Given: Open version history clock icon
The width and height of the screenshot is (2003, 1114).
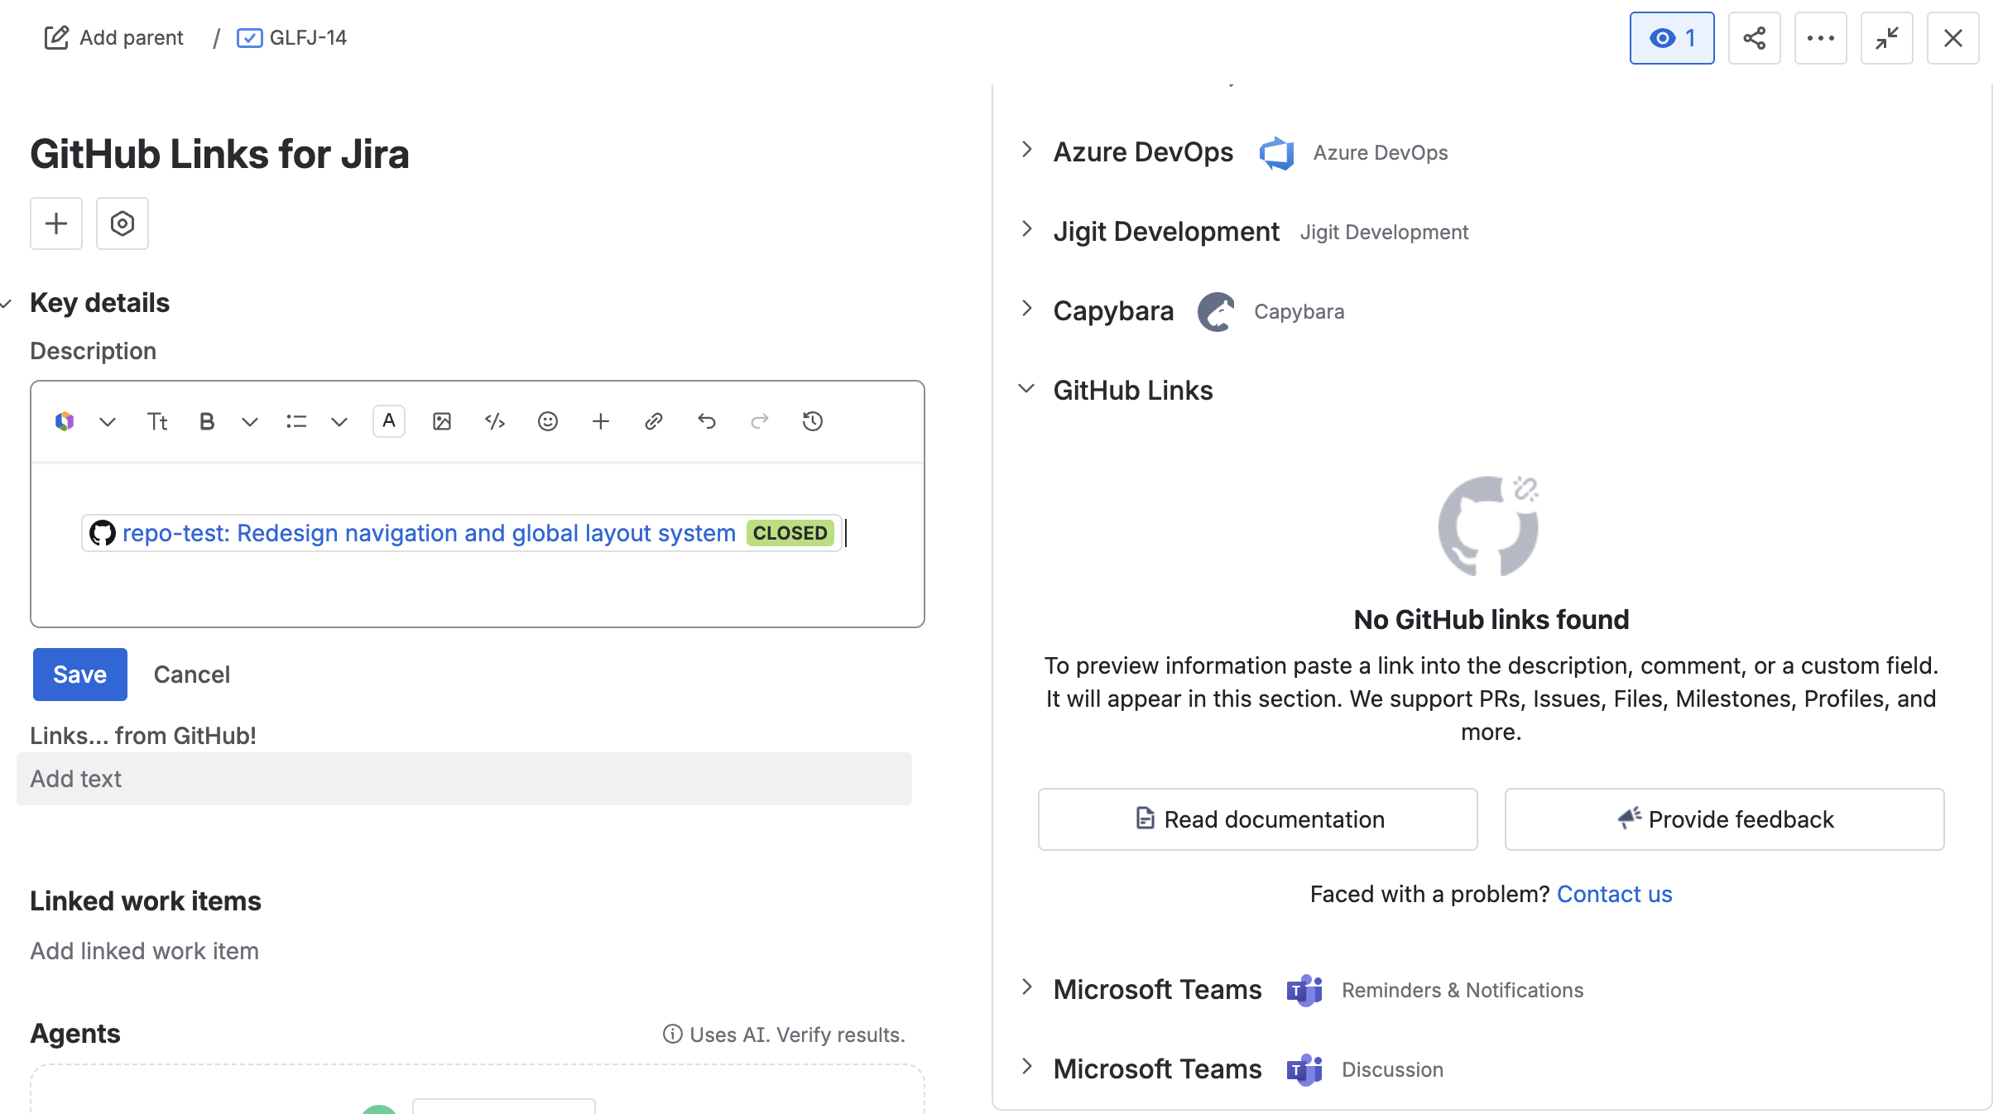Looking at the screenshot, I should click(812, 421).
